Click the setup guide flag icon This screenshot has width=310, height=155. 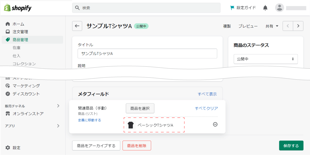point(233,8)
